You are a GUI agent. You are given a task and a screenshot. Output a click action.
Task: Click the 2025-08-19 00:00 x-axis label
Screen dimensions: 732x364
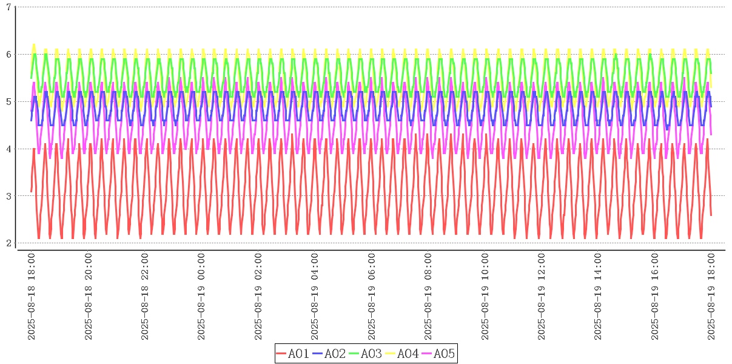coord(201,297)
